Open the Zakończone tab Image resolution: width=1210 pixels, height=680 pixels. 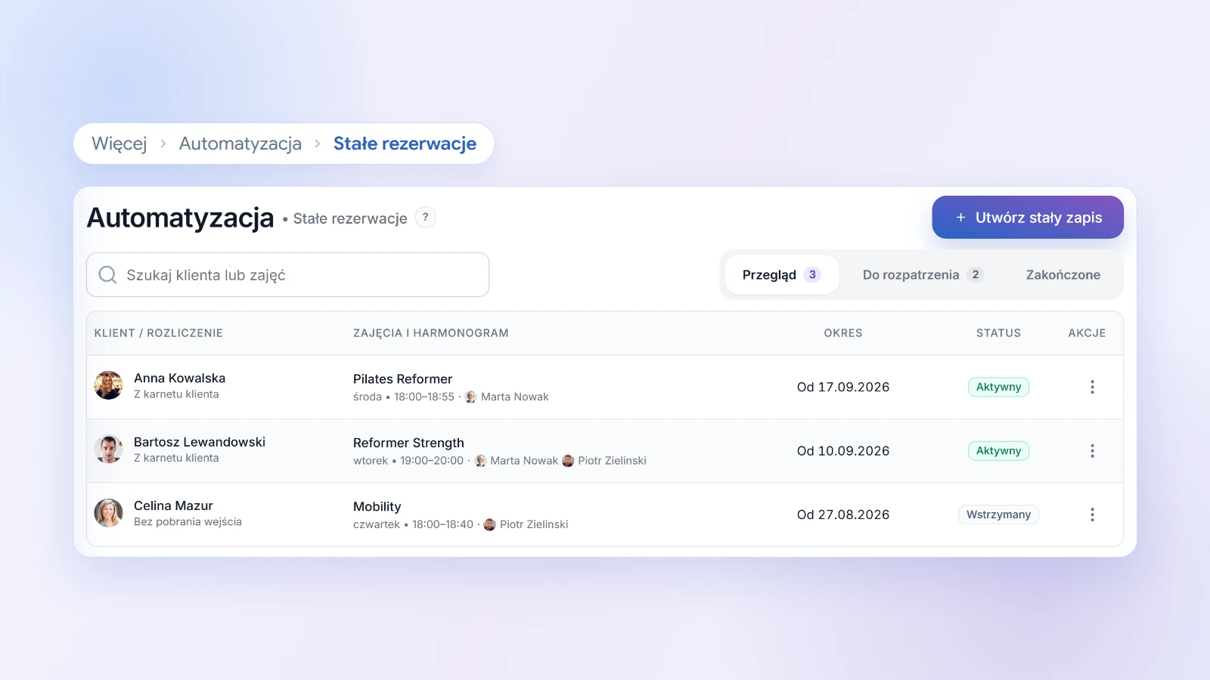tap(1063, 275)
